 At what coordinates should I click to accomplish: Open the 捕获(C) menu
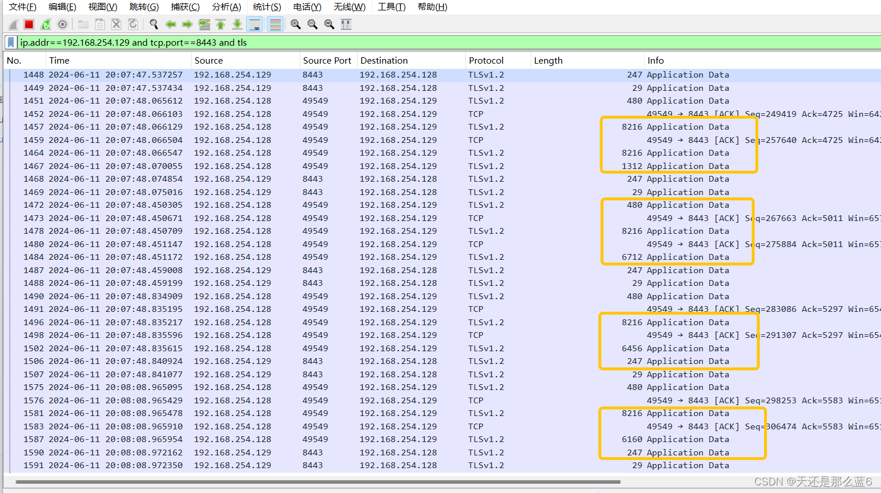pos(185,7)
